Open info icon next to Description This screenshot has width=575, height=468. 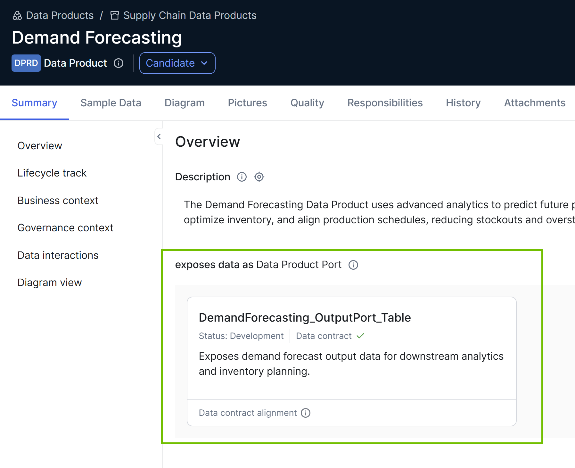click(242, 177)
